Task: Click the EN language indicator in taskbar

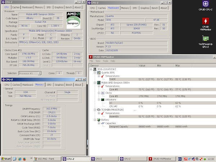Action: 180,159
